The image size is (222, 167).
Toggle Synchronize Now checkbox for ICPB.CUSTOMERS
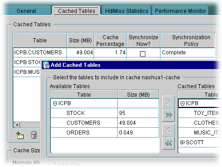coord(143,54)
